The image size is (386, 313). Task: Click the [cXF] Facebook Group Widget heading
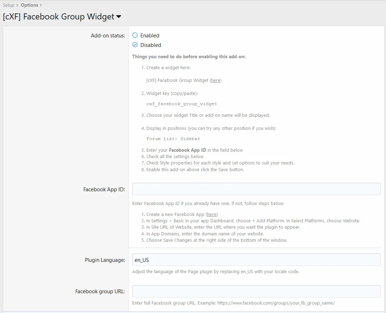click(59, 17)
